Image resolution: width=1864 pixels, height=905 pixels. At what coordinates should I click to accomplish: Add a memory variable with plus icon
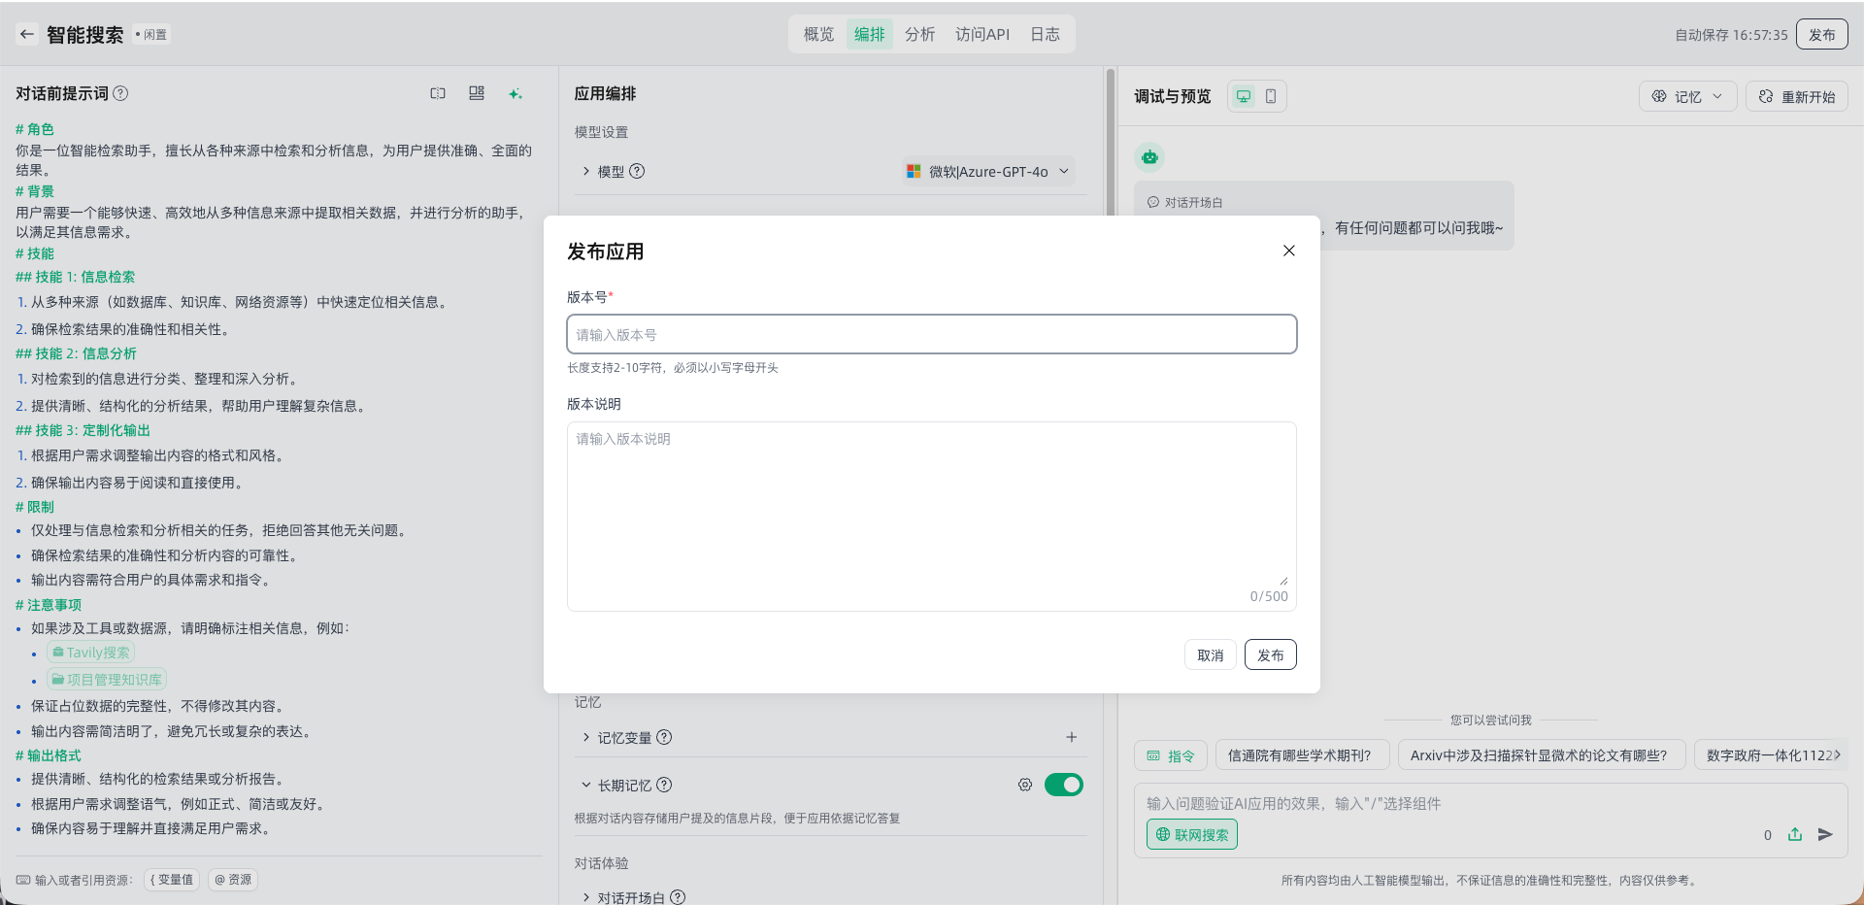tap(1072, 737)
